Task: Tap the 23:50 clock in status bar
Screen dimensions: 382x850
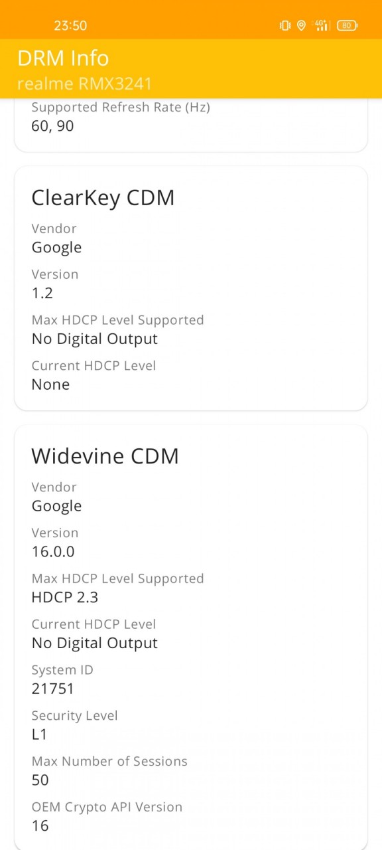Action: pyautogui.click(x=70, y=25)
